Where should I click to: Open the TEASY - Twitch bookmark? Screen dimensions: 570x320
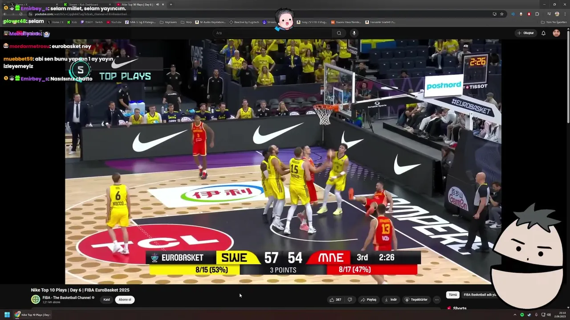(x=91, y=22)
